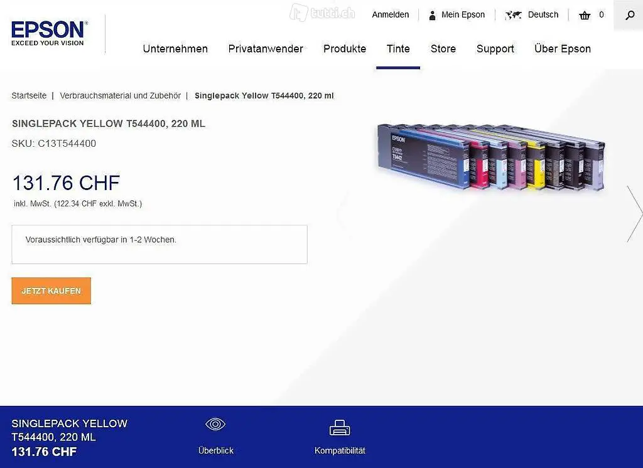Open the Support menu item

tap(495, 49)
